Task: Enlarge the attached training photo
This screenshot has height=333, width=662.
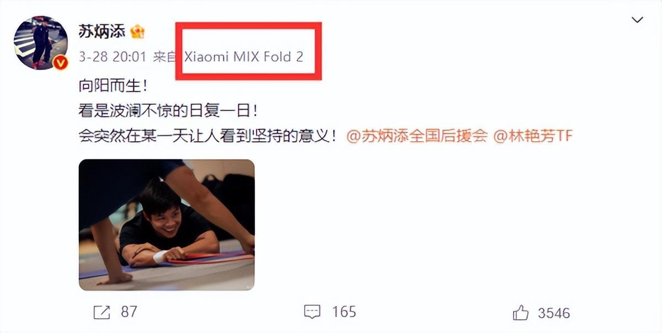Action: coord(167,225)
